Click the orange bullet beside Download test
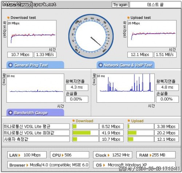This screenshot has width=182, height=173. point(8,18)
